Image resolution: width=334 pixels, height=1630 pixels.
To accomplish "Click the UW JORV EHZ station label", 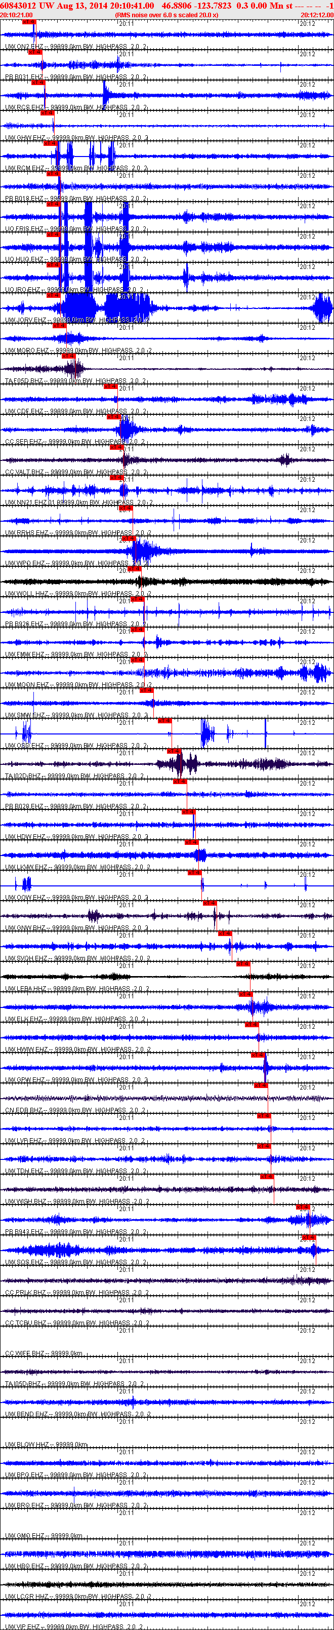I will point(25,320).
